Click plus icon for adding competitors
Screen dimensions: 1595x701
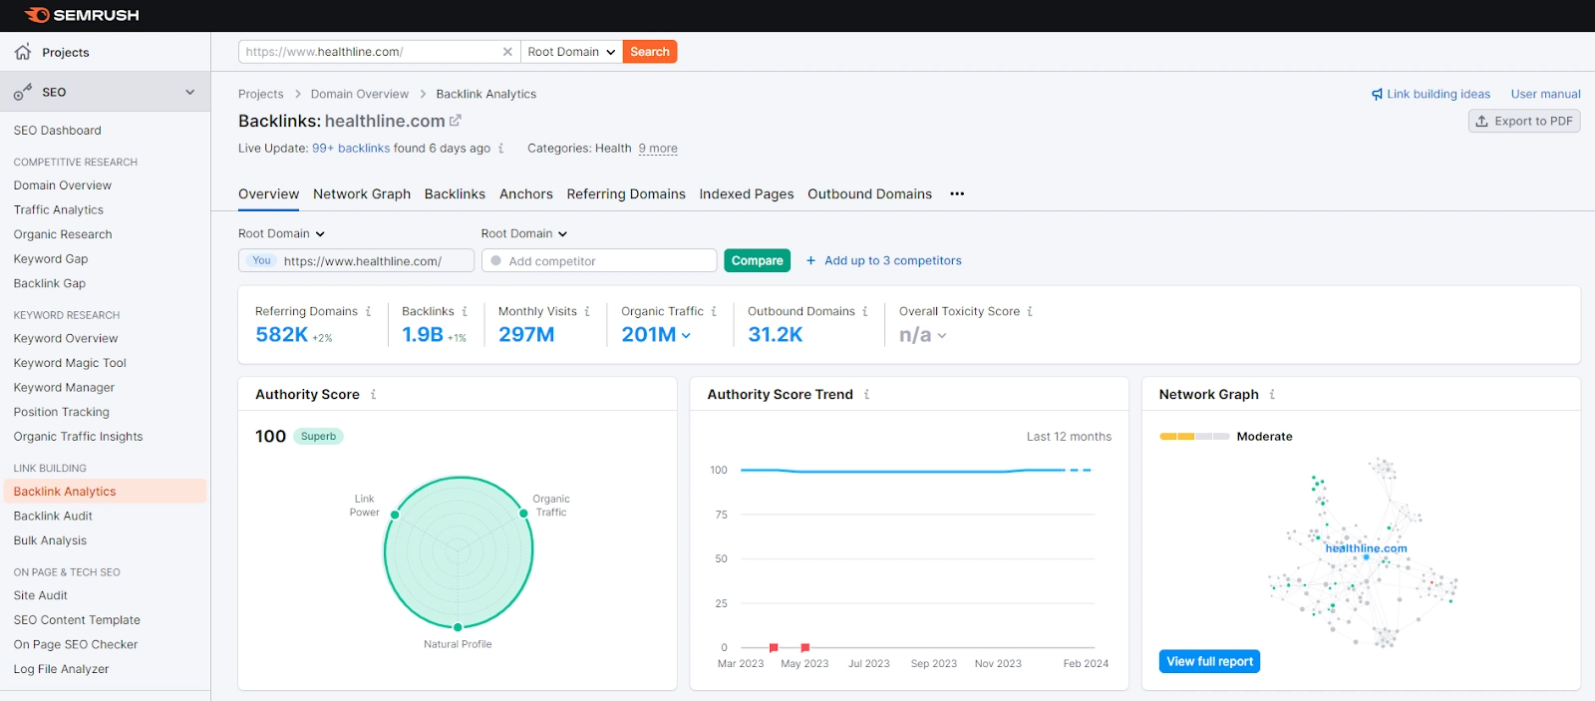(x=811, y=261)
